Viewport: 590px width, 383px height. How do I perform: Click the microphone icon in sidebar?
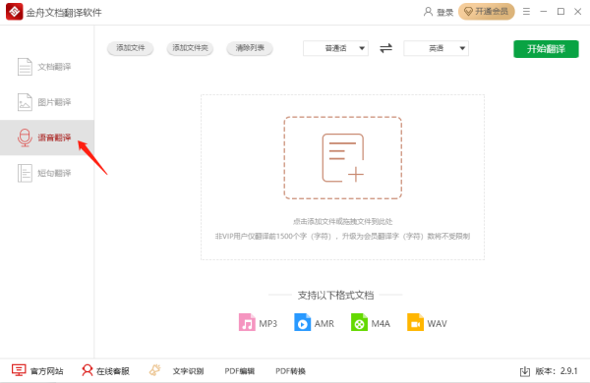[25, 137]
